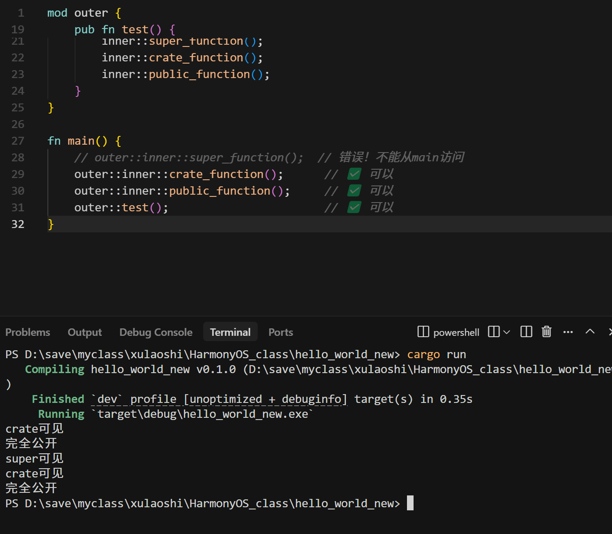
Task: Switch to the Output tab
Action: pos(85,332)
